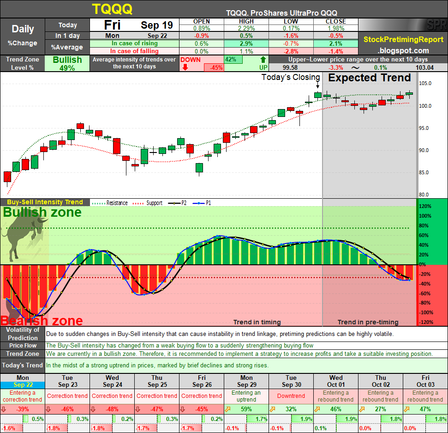Screen dimensions: 448x433
Task: Select the Wed Sep 24 column header
Action: click(x=112, y=381)
